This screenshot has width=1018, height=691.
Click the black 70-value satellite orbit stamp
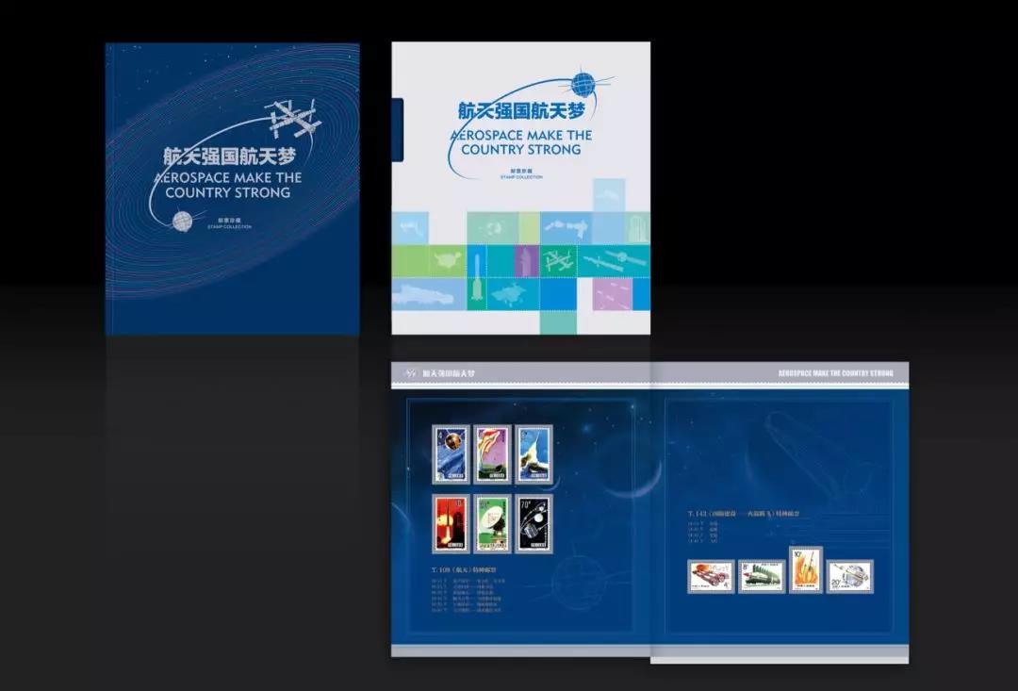[x=534, y=524]
